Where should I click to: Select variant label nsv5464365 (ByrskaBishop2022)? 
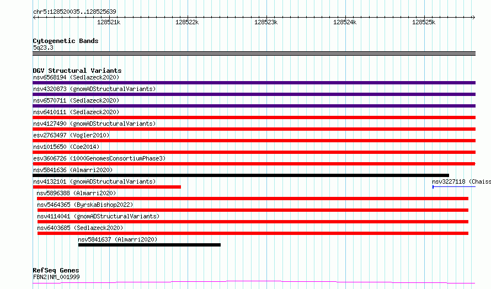pyautogui.click(x=85, y=205)
